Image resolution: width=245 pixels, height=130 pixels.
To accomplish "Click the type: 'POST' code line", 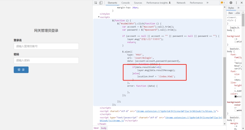I will tap(135, 55).
